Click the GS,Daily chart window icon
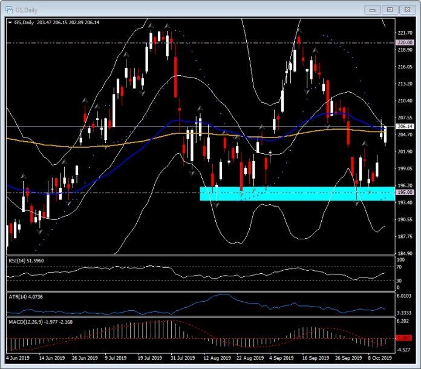Screen dimensions: 421x369 9,10
